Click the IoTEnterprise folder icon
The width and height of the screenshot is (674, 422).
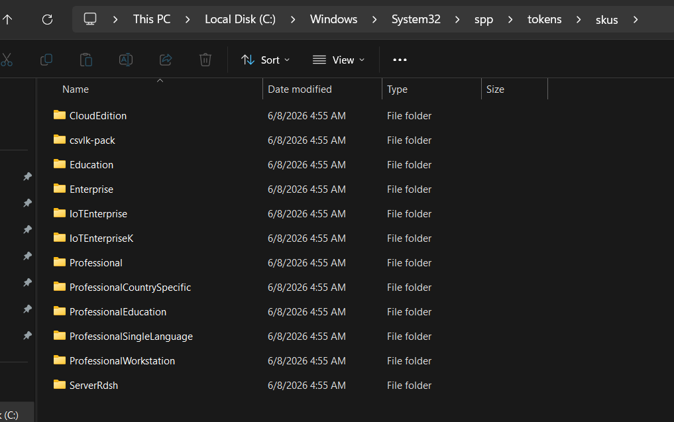click(x=60, y=213)
